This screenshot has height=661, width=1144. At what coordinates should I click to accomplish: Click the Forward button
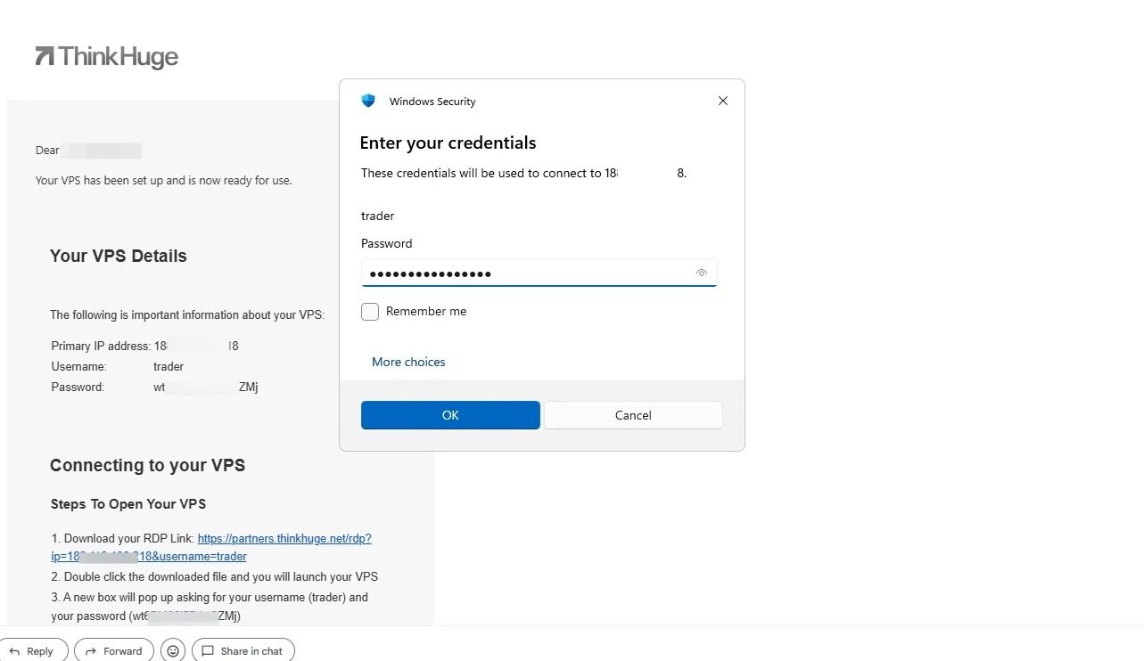tap(114, 651)
